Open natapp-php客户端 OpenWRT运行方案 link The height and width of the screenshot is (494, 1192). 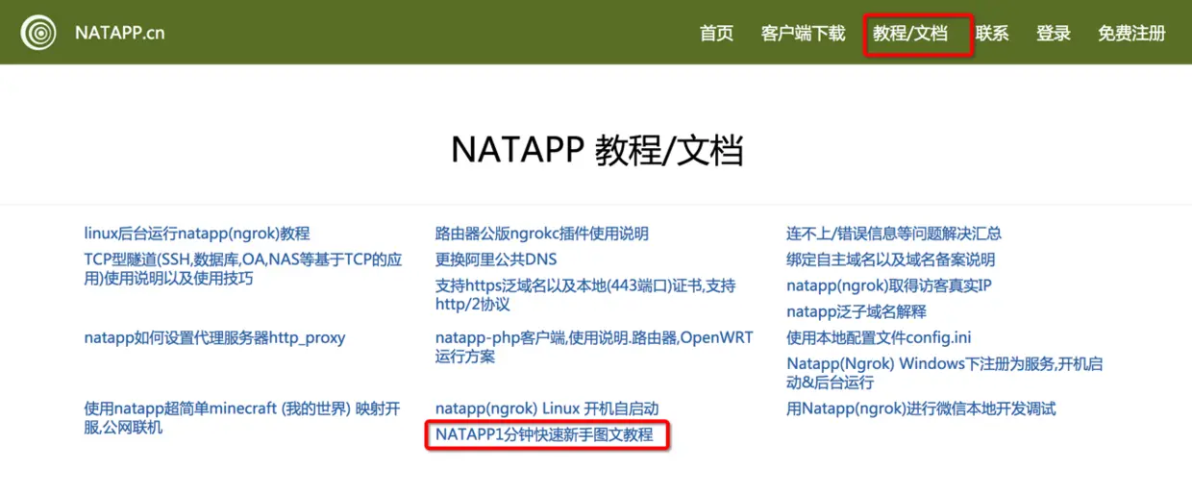coord(594,347)
